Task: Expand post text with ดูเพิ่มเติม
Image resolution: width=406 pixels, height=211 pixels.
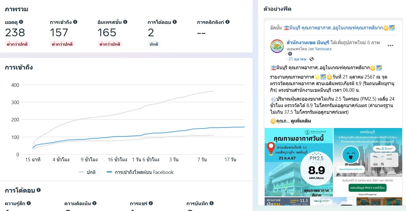Action: 301,121
